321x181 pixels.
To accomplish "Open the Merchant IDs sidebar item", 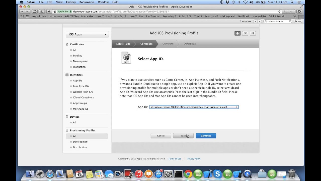I will [81, 109].
